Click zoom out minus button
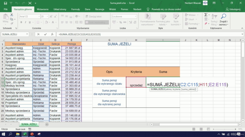Screen dimensions: 245x137 [x=214, y=129]
